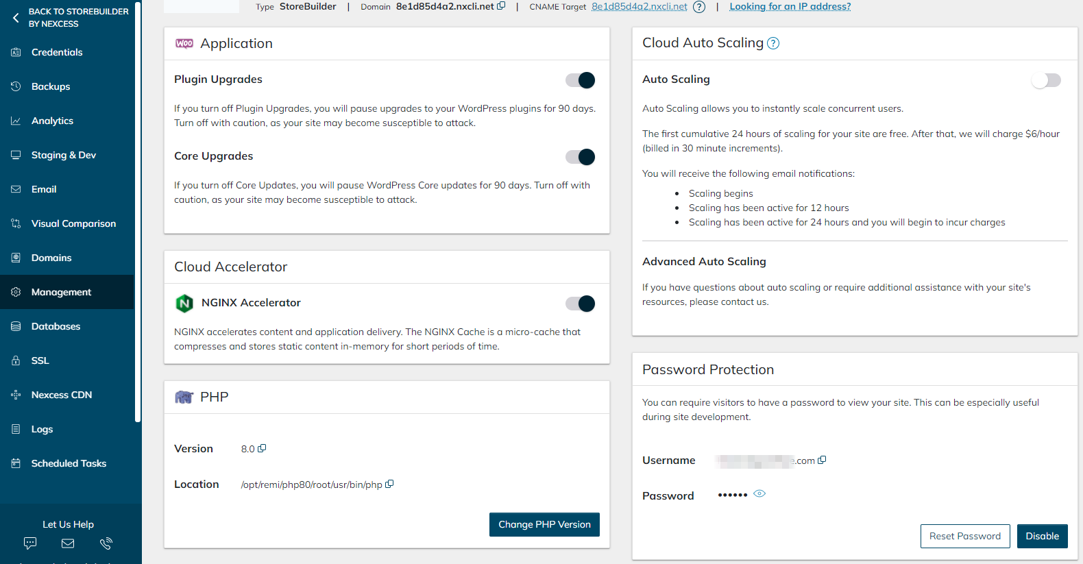Viewport: 1083px width, 564px height.
Task: Reveal password with eye icon
Action: [x=759, y=493]
